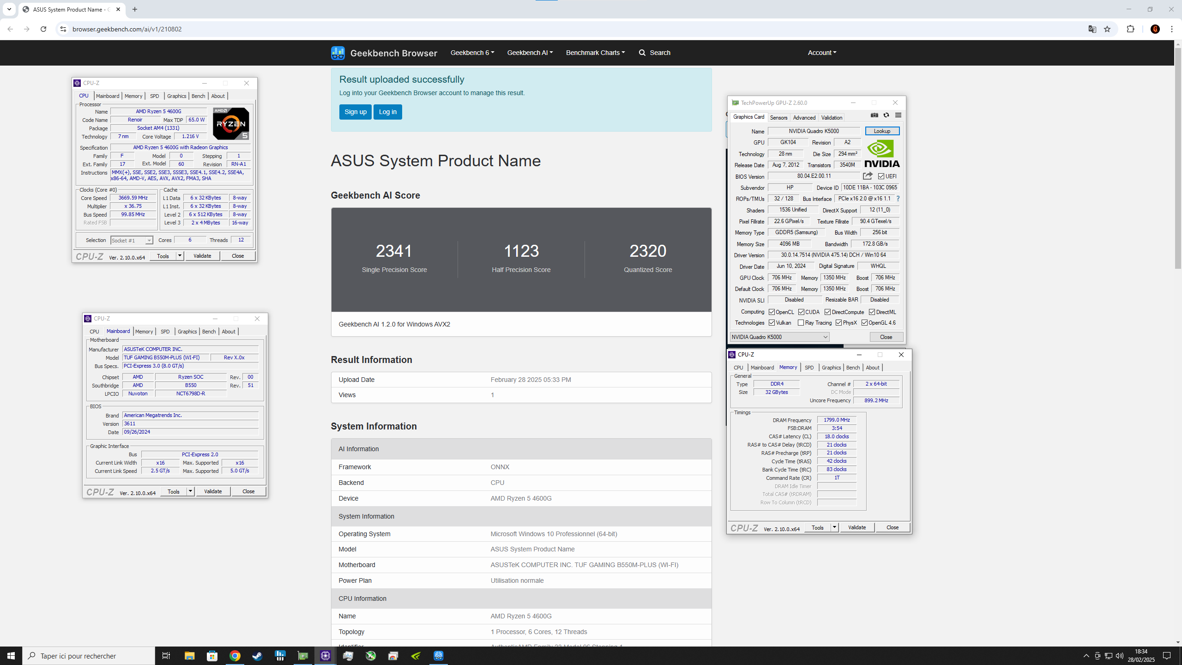The height and width of the screenshot is (665, 1182).
Task: Expand the Benchmark Charts menu
Action: (595, 53)
